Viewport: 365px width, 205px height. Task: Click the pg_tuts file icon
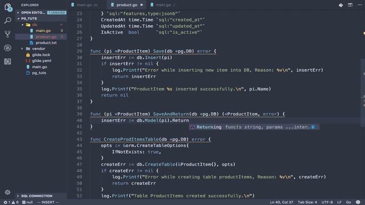pos(28,73)
